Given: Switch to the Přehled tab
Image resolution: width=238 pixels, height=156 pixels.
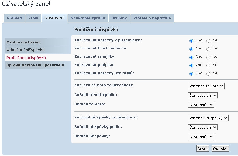Looking at the screenshot, I should [14, 18].
